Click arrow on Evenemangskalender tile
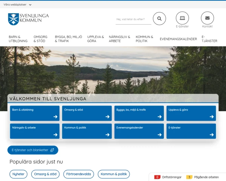226x181 pixels. pyautogui.click(x=160, y=135)
